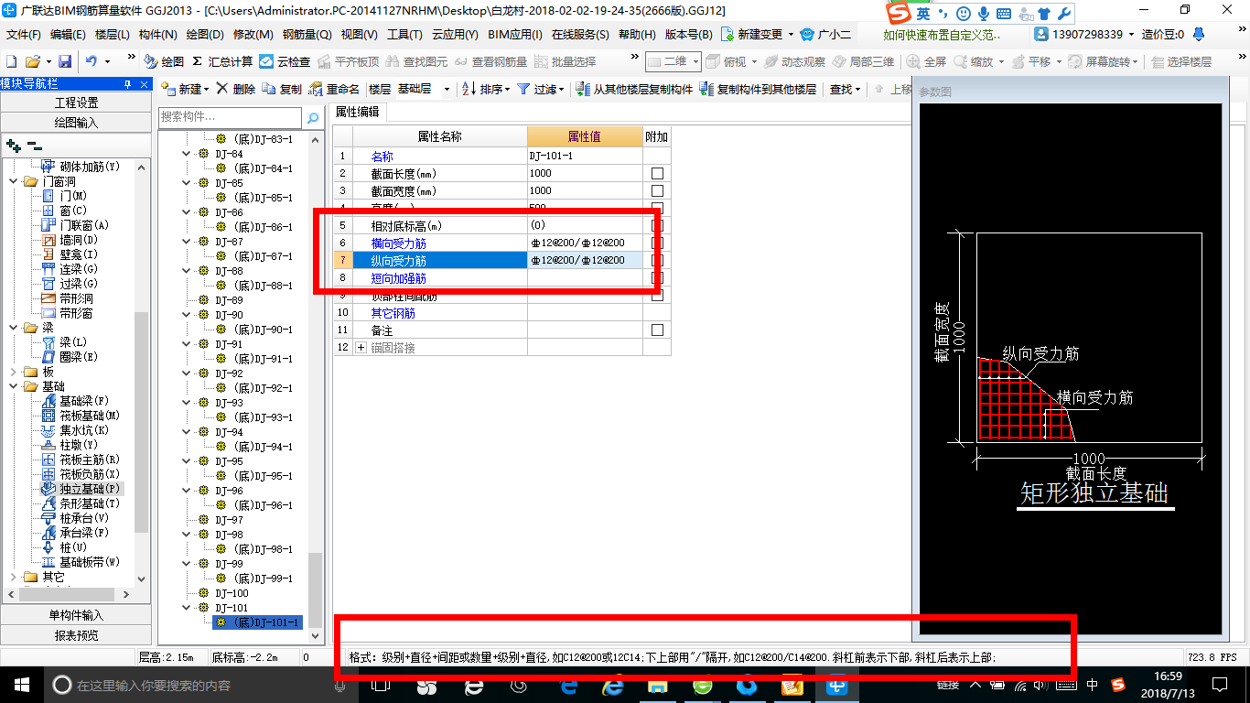Open the 文件(F) menu

click(x=24, y=35)
